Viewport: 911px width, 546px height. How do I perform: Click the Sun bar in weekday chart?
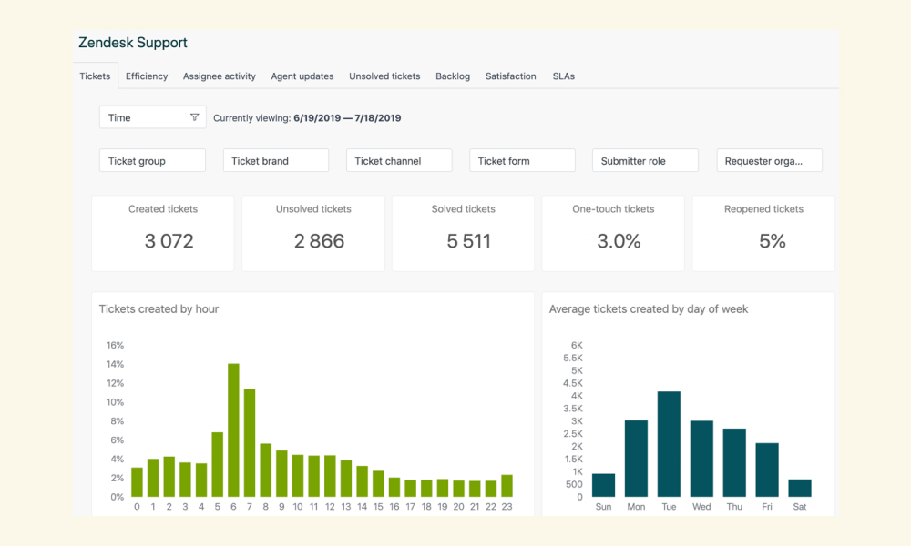pyautogui.click(x=604, y=485)
